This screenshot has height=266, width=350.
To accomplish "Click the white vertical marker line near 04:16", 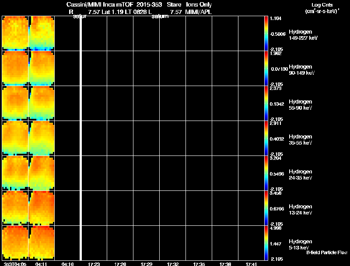I will pos(80,138).
